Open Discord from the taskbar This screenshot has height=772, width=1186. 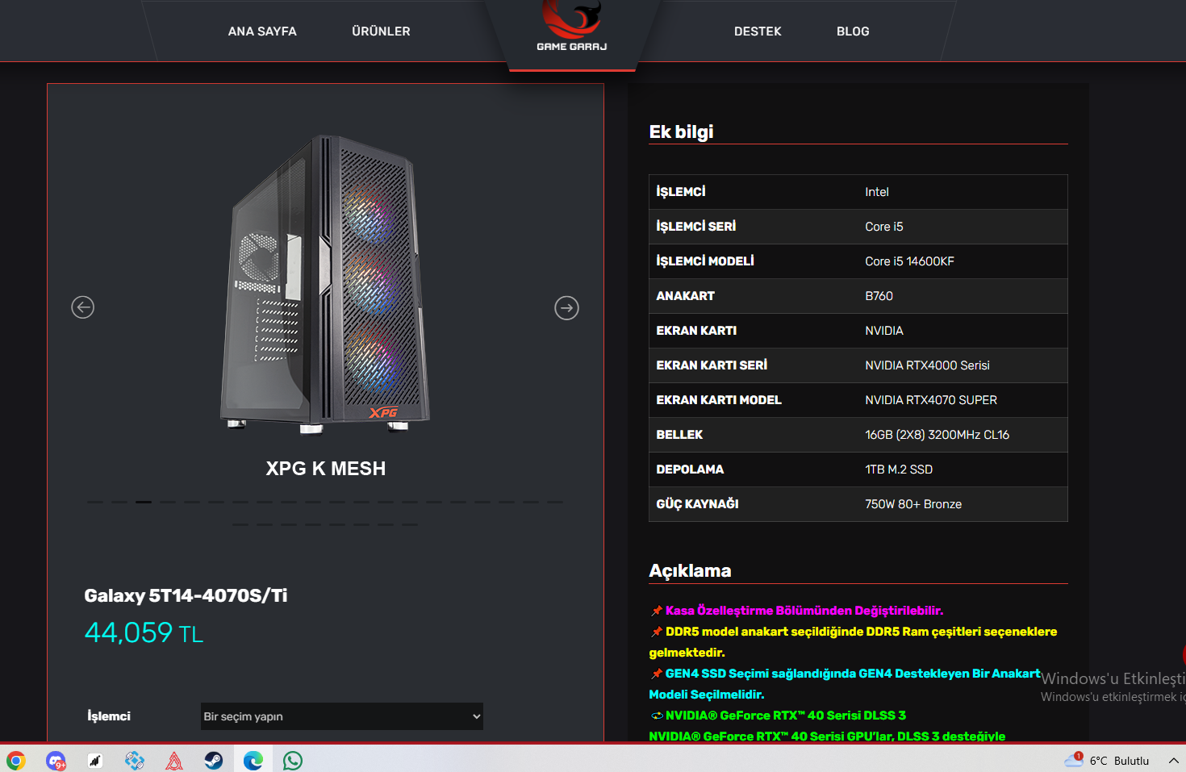point(56,760)
